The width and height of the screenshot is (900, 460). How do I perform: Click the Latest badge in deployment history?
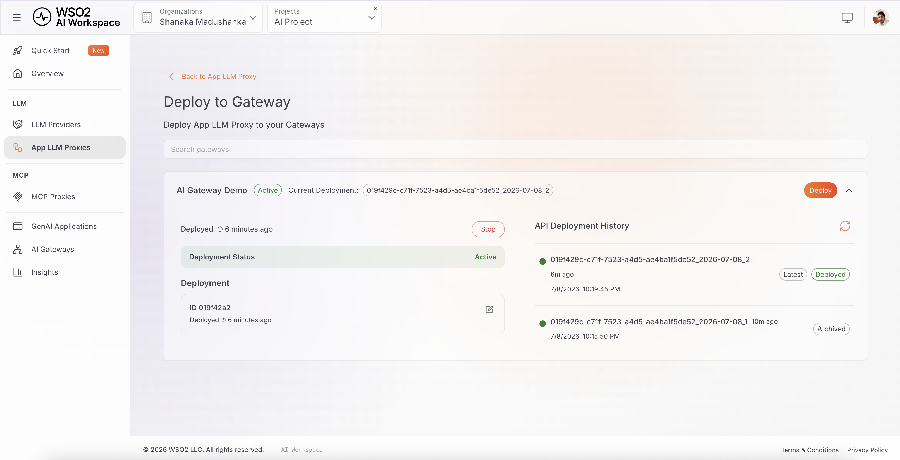coord(793,275)
